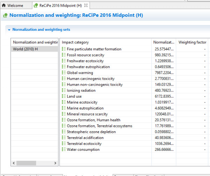Collapse the Normalization and weighting sets section
Image resolution: width=210 pixels, height=176 pixels.
pyautogui.click(x=9, y=30)
